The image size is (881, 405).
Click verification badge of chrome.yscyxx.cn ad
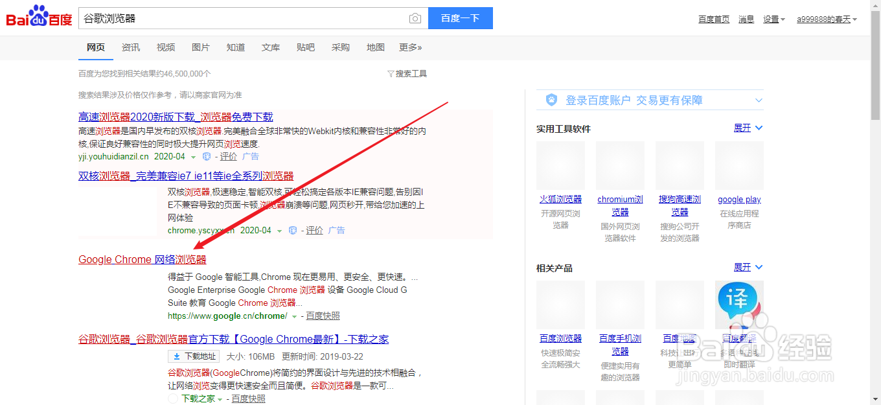coord(293,230)
